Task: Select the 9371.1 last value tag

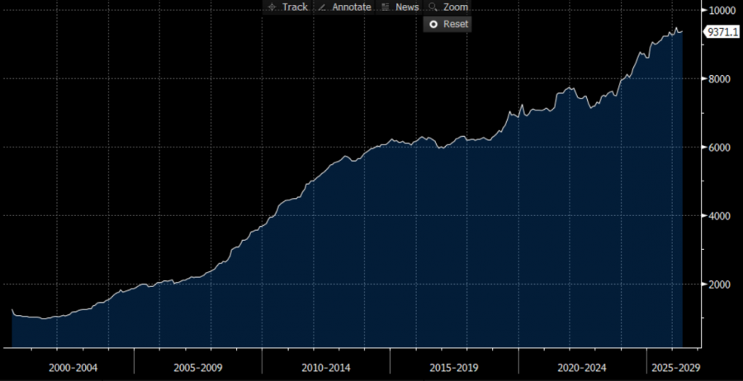Action: click(722, 32)
